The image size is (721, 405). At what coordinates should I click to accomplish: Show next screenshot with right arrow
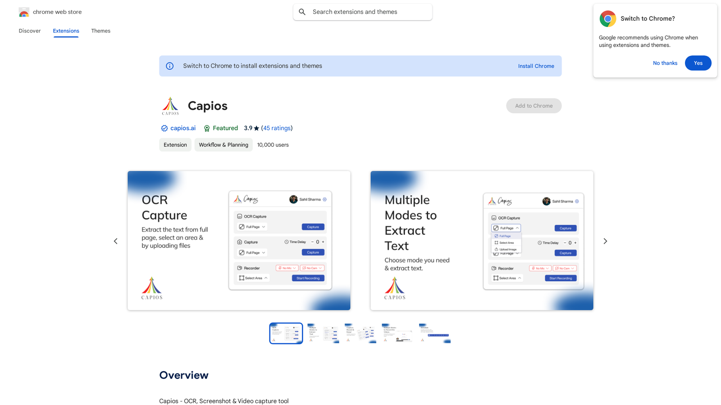tap(605, 241)
